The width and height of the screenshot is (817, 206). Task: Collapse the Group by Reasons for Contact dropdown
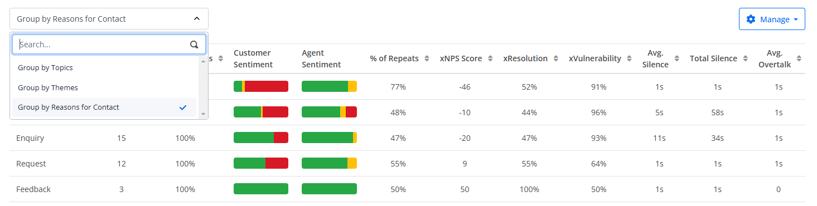point(196,19)
